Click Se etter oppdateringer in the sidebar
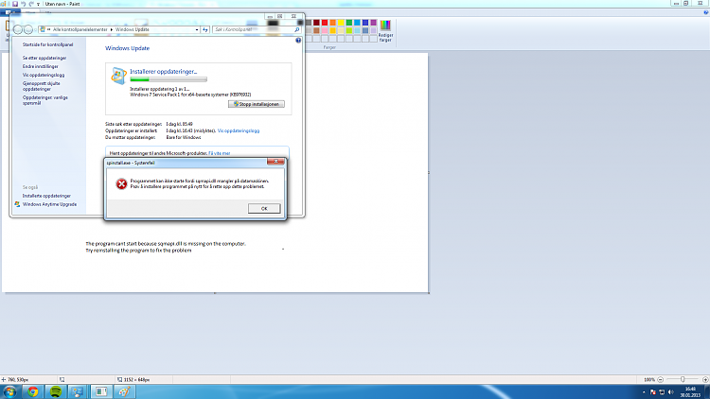This screenshot has height=399, width=710. [x=44, y=58]
